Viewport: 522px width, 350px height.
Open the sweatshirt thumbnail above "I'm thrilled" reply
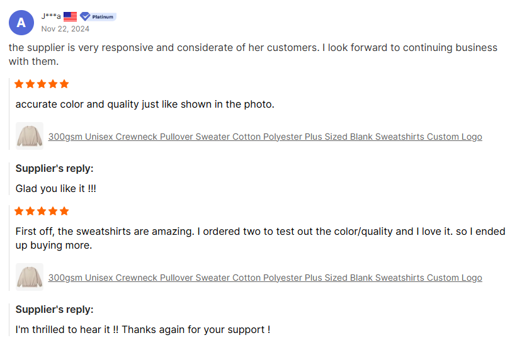pyautogui.click(x=29, y=277)
